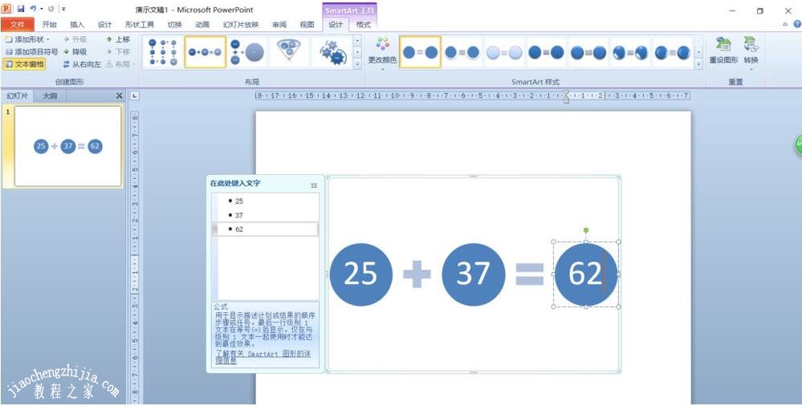Click the 重设图形 reset graphic icon
The width and height of the screenshot is (802, 406).
click(723, 50)
